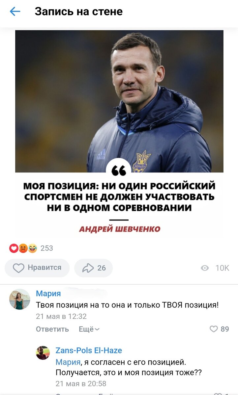Open the list of 253 reactions
Image resolution: width=238 pixels, height=395 pixels.
pos(47,249)
